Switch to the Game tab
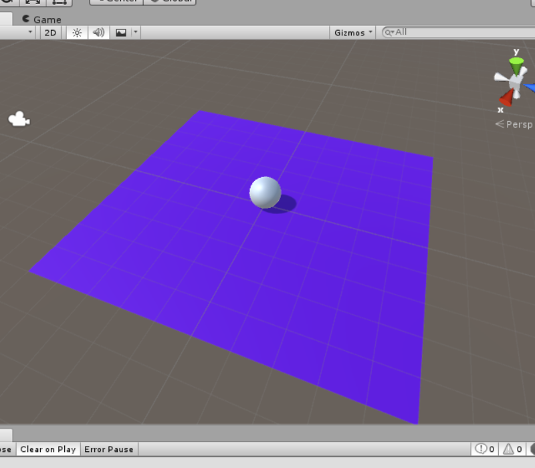Viewport: 535px width, 468px height. [x=41, y=19]
